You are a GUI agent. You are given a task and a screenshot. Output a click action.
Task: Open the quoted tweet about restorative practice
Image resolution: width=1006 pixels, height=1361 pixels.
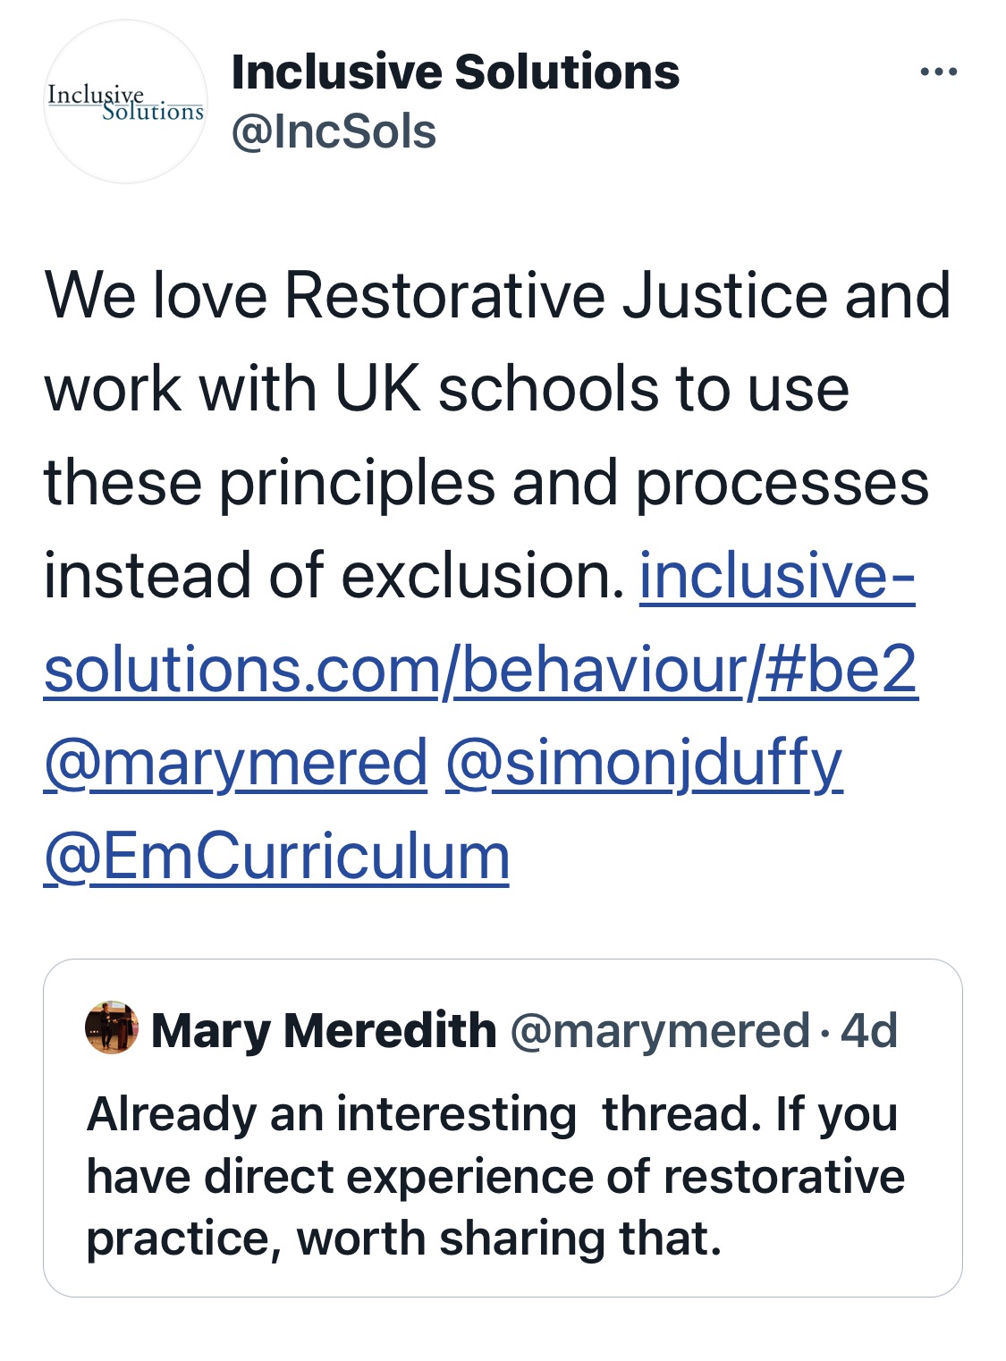tap(503, 1128)
